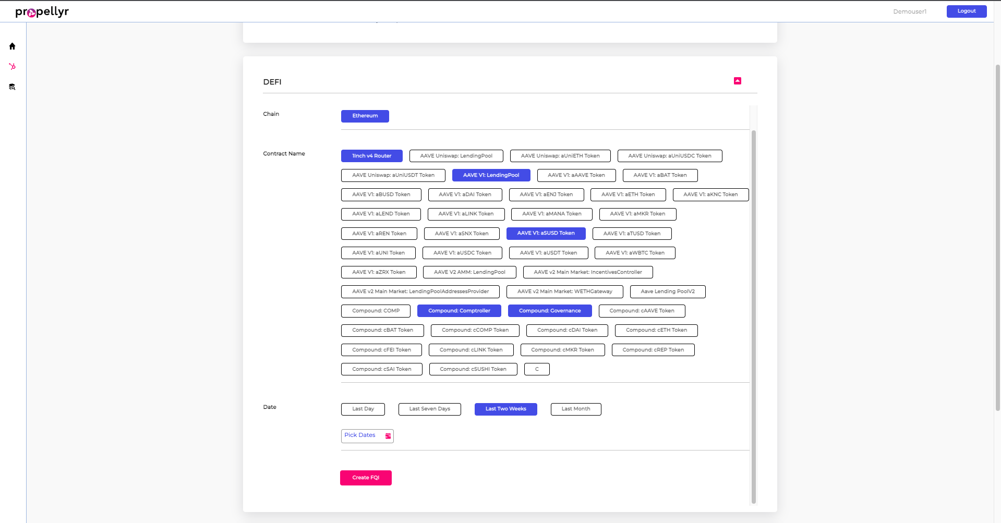Select AAVE V1: aLINK Token
1001x523 pixels.
click(466, 214)
